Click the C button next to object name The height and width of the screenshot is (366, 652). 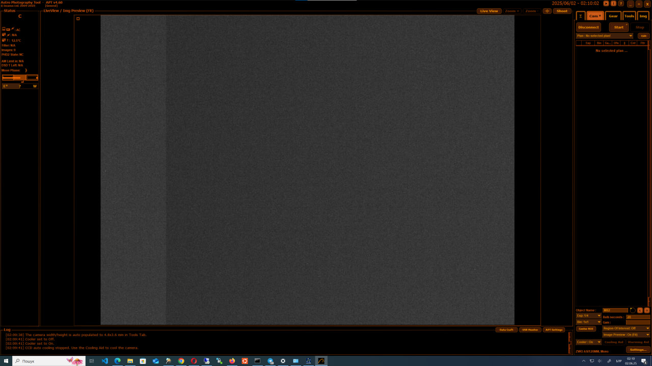pos(640,310)
